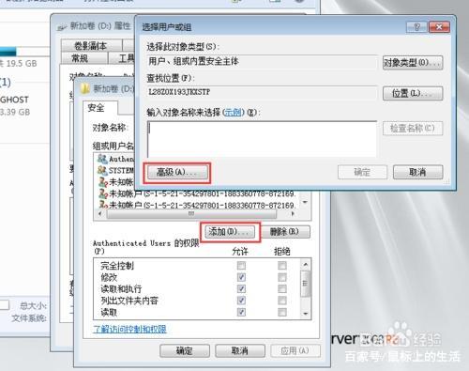Click GHOST drive label in Explorer window

point(14,100)
